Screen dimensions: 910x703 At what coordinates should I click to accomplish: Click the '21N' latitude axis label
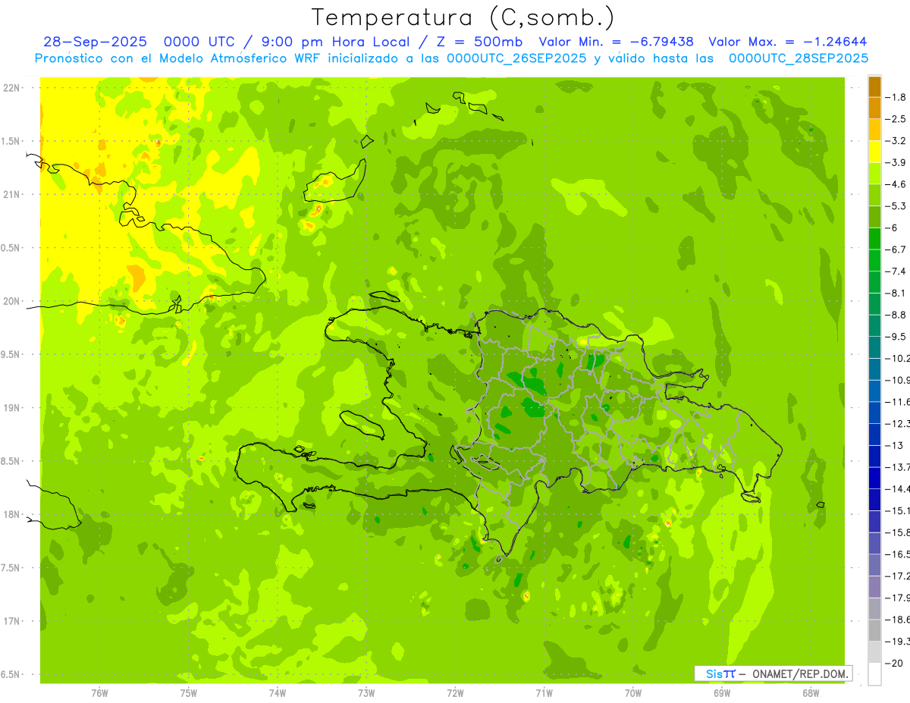[x=12, y=194]
